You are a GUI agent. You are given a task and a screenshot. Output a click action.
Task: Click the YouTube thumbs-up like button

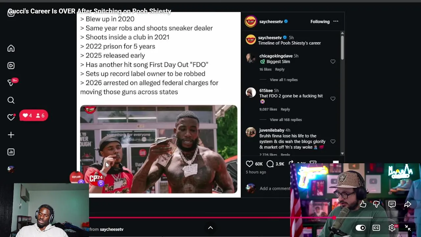coord(363,204)
